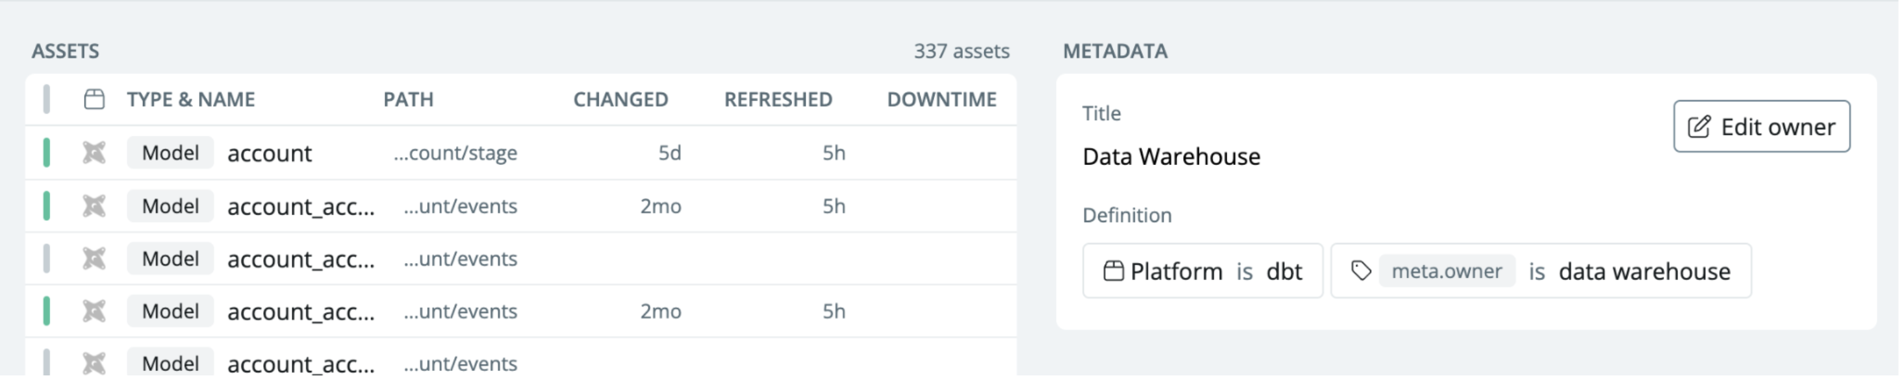Click the green status bar of account row
This screenshot has width=1900, height=378.
(47, 153)
